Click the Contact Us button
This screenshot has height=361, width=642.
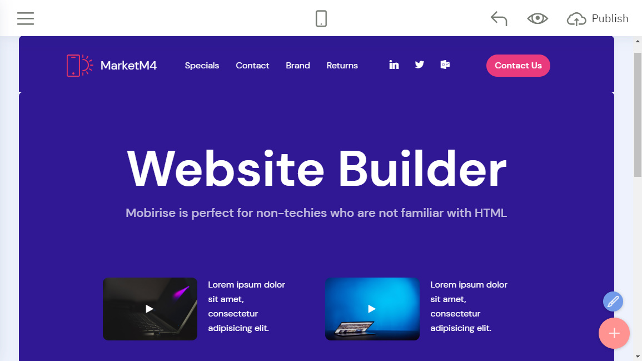point(518,66)
